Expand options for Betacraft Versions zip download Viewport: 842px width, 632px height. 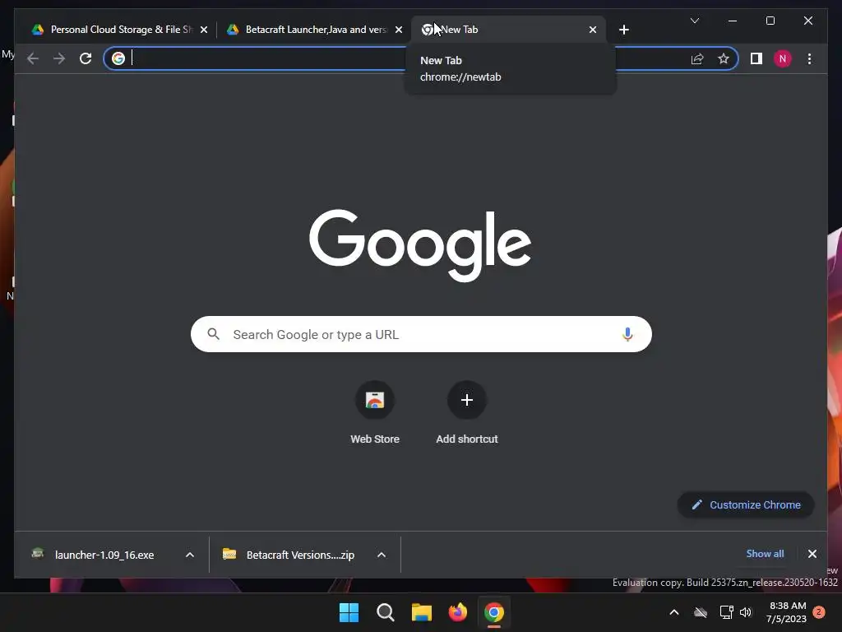[382, 555]
